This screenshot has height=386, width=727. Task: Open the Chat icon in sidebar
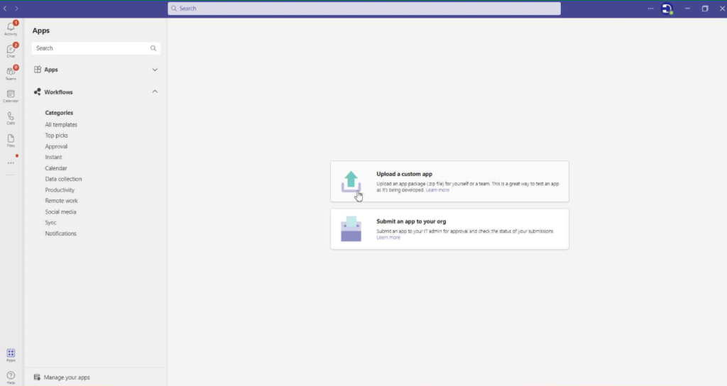11,50
